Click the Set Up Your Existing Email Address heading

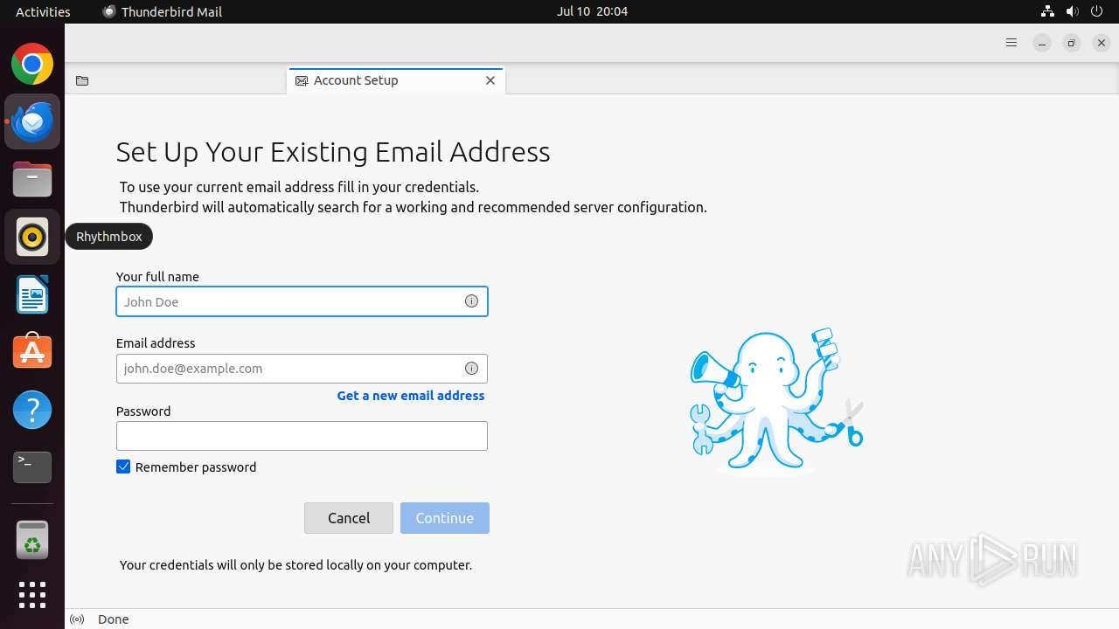[x=333, y=152]
